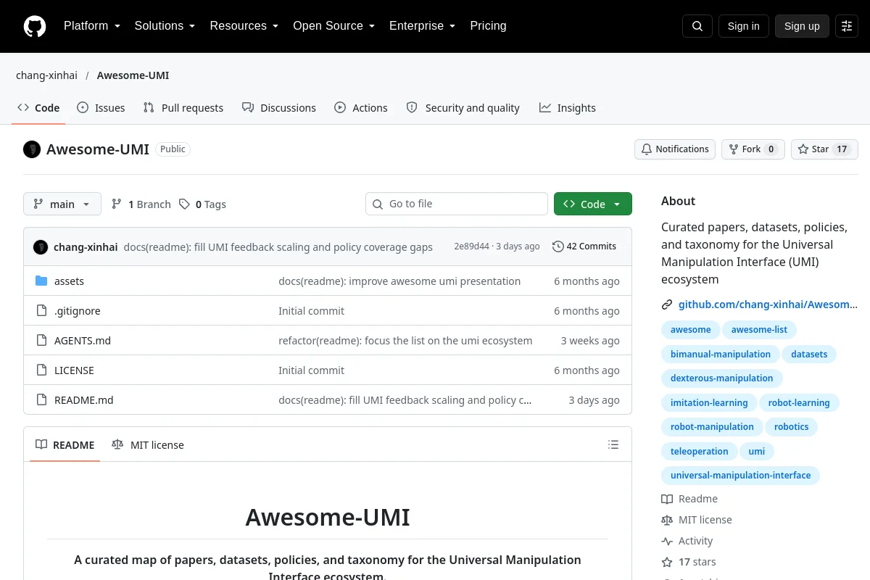Open the search magnifier in header
Image resolution: width=870 pixels, height=580 pixels.
pos(697,26)
